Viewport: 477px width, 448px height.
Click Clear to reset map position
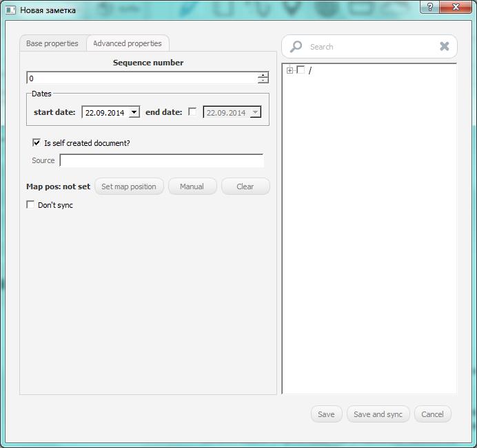(245, 186)
